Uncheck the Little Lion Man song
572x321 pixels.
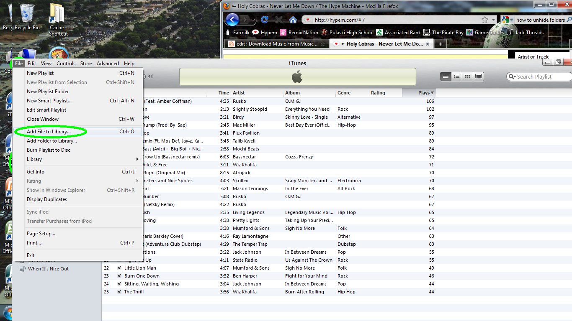(x=119, y=268)
